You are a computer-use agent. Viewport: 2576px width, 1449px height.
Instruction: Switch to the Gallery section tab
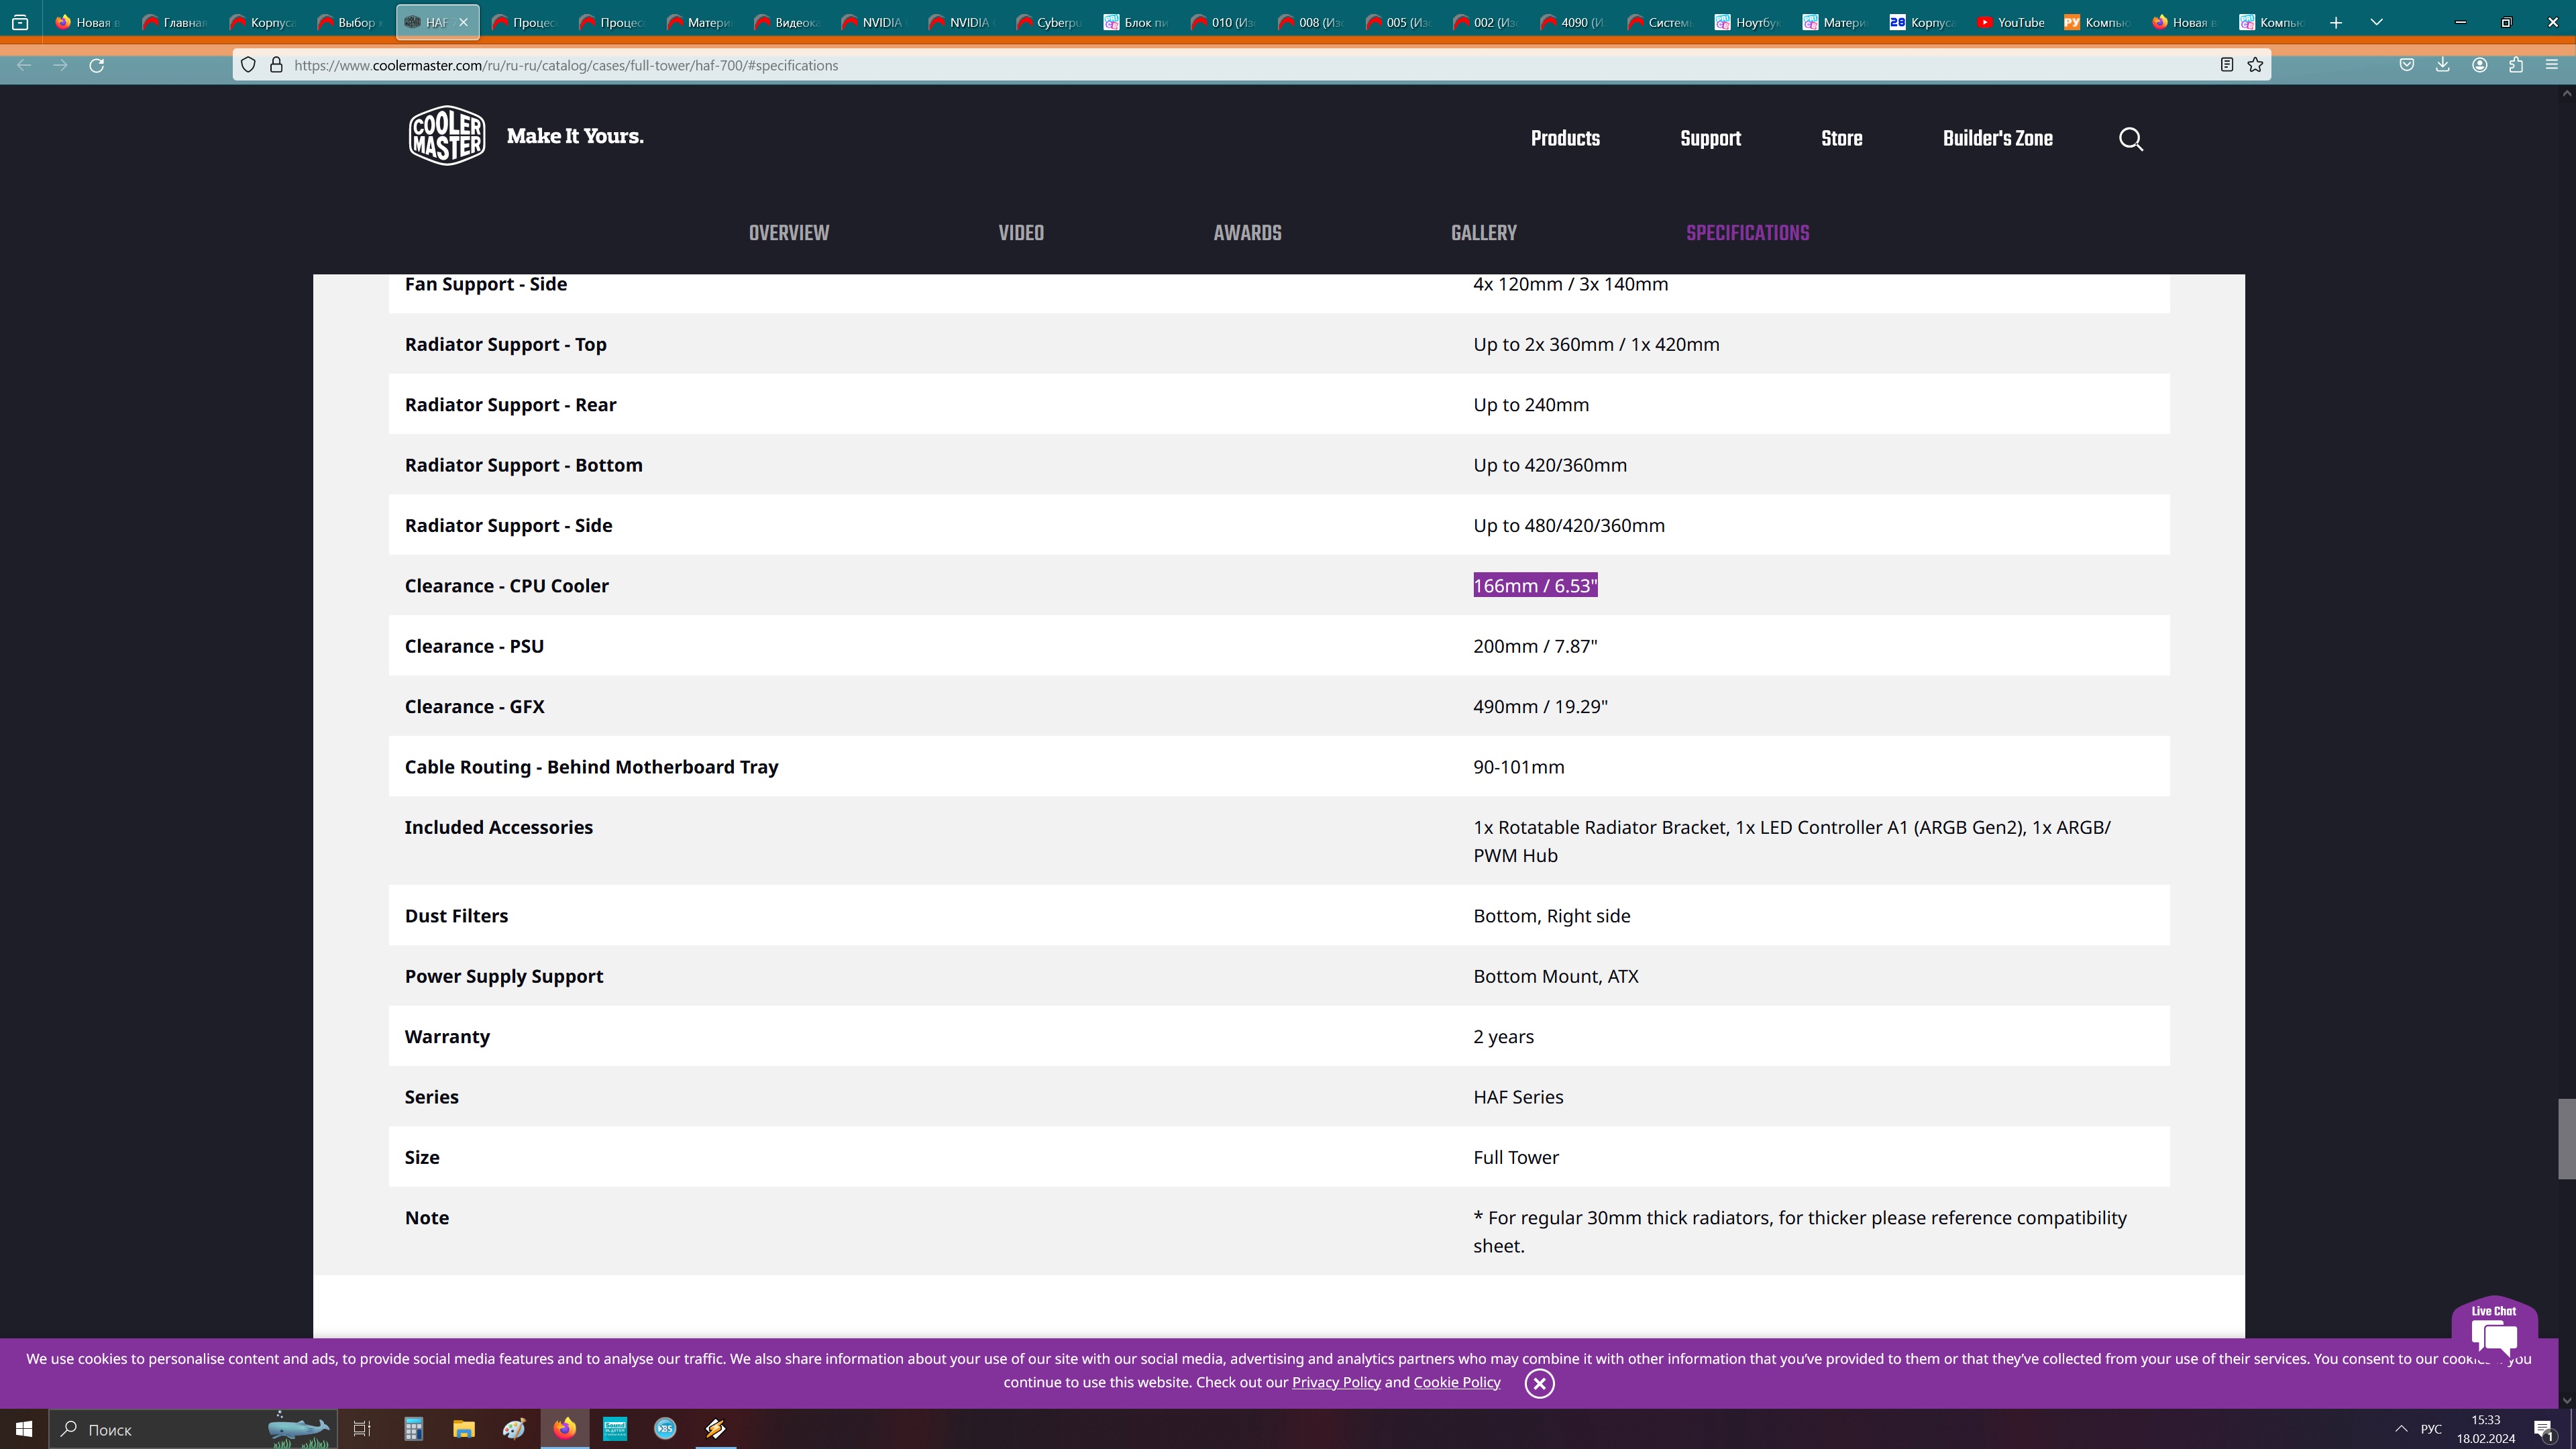(1483, 233)
